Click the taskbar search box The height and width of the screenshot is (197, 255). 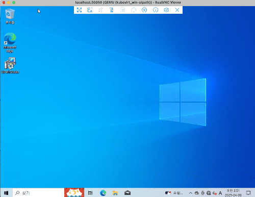pos(38,193)
